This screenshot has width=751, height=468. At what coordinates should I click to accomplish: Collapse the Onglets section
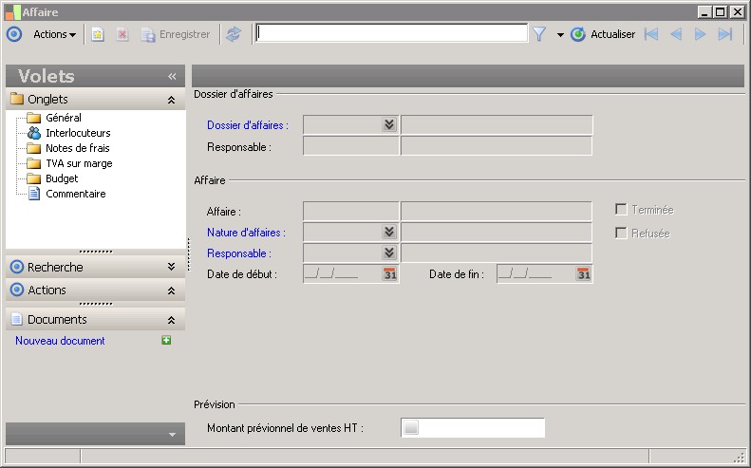[171, 100]
